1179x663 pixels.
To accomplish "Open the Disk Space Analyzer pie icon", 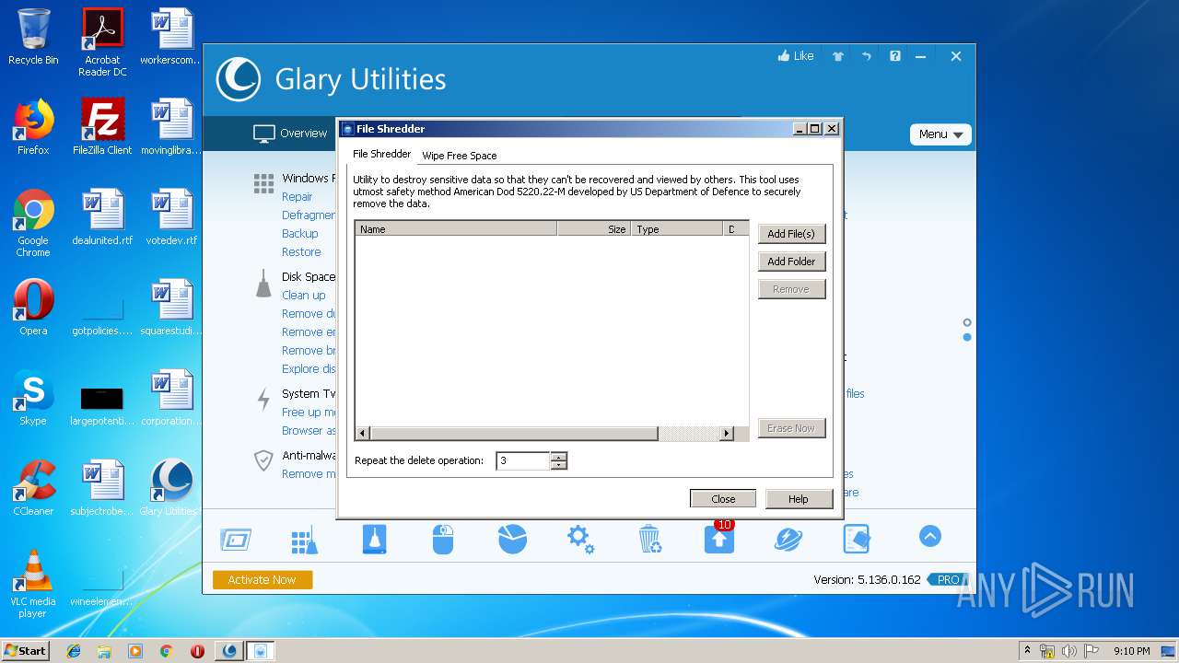I will click(x=512, y=540).
